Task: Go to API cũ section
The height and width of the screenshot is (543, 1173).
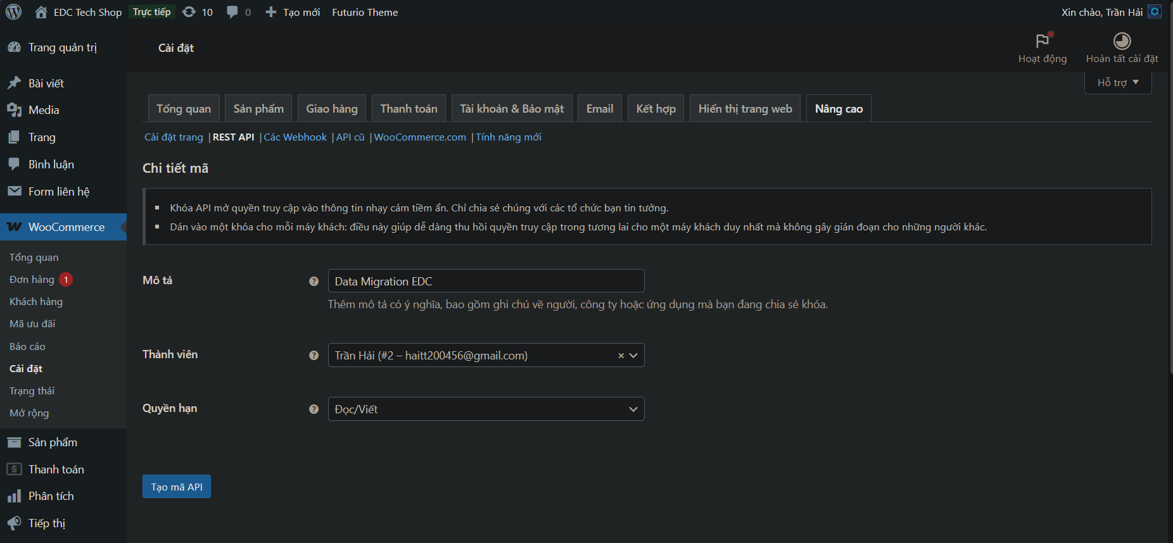Action: (350, 137)
